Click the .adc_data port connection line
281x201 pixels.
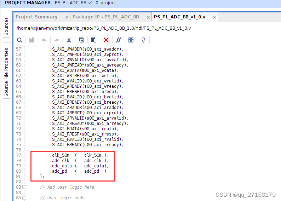click(79, 166)
